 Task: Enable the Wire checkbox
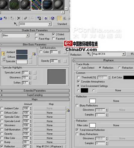pos(36,34)
